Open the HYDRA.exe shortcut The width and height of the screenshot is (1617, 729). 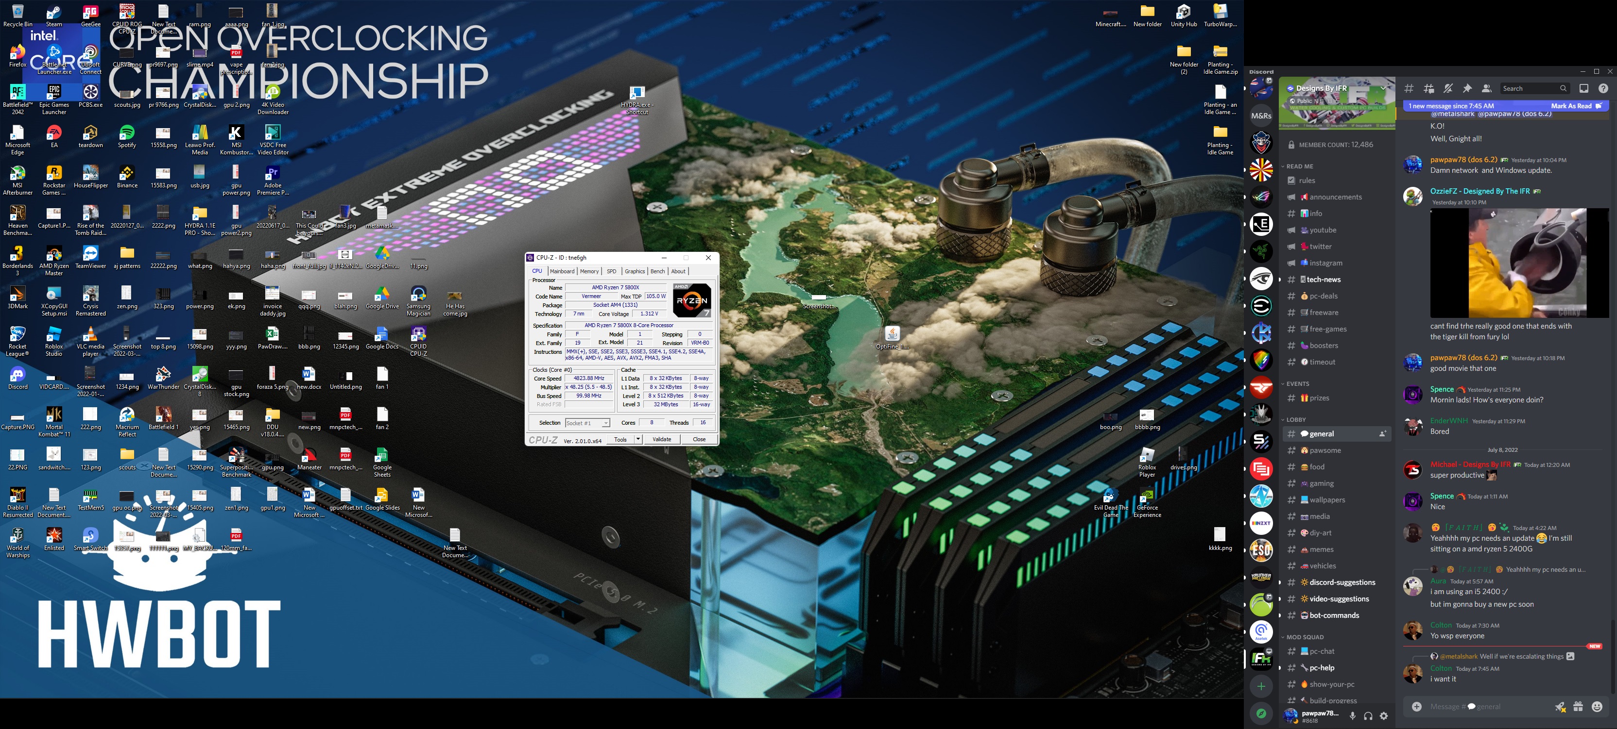[636, 99]
